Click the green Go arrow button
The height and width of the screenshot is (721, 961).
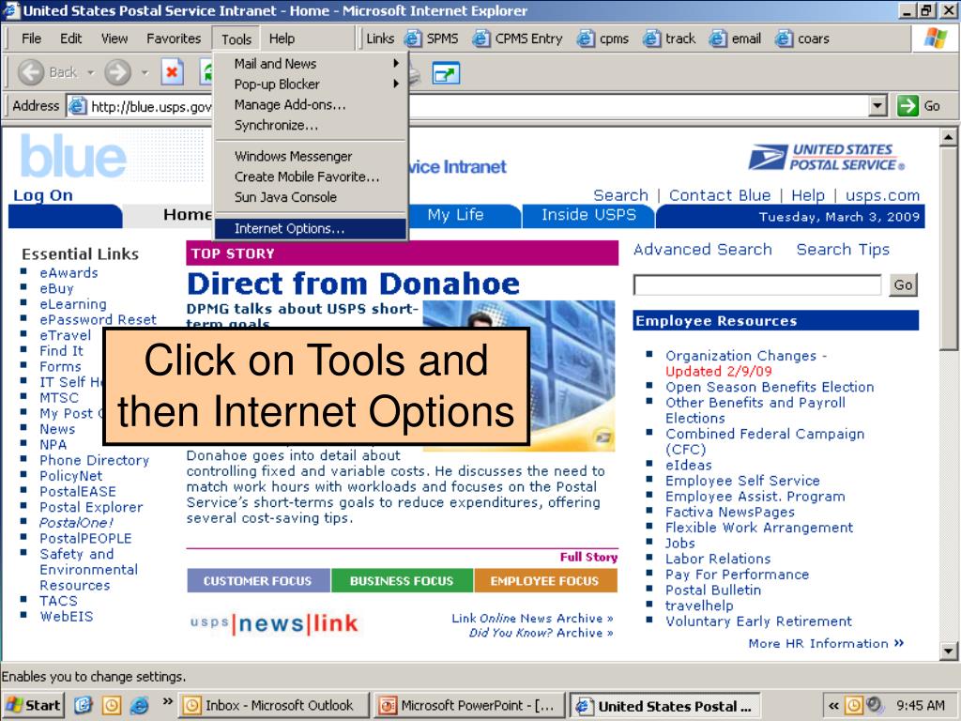coord(908,105)
